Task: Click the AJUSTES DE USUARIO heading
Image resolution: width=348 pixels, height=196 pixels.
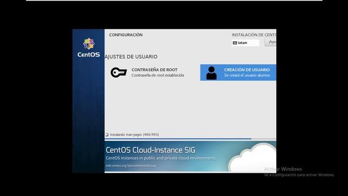Action: tap(131, 57)
